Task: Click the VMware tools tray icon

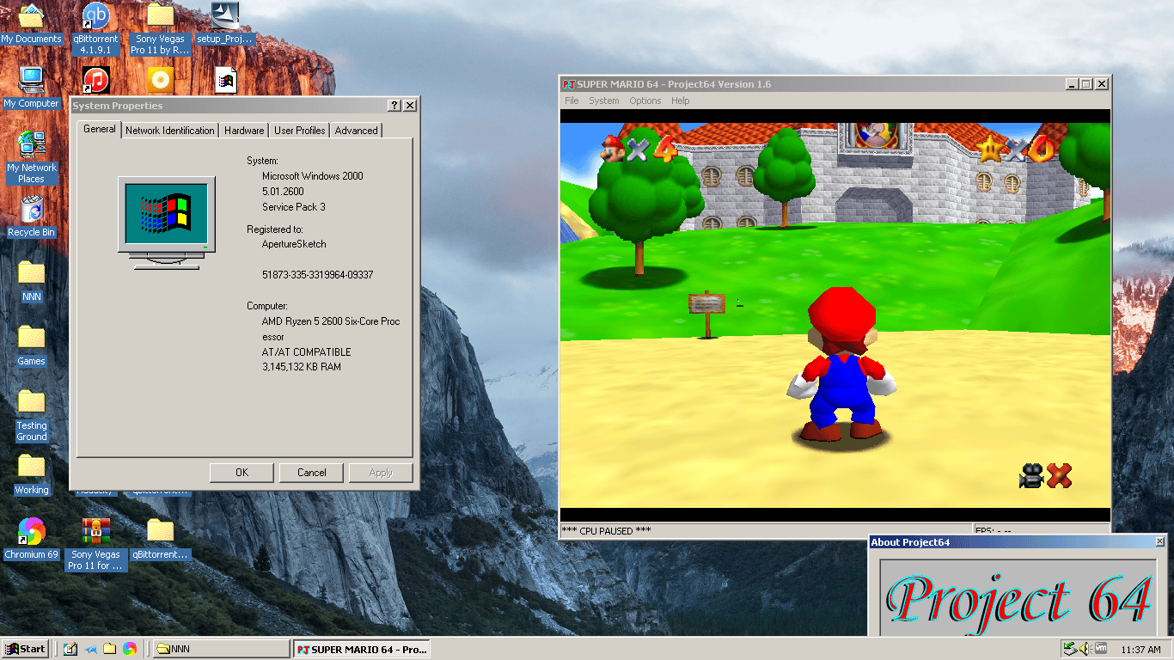Action: point(1101,649)
